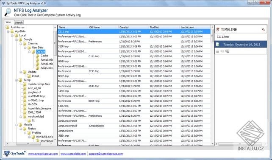This screenshot has width=272, height=160.
Task: Click the 3508_17594 folder icon
Action: [25, 112]
